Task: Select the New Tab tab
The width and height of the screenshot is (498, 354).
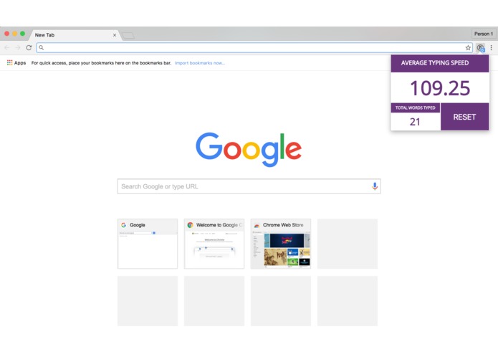Action: (x=75, y=35)
